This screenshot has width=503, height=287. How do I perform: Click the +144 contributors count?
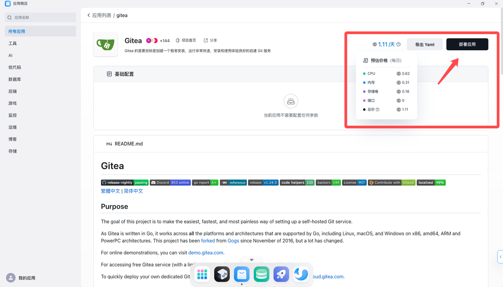click(165, 41)
